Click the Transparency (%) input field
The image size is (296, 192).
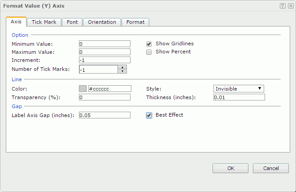(104, 97)
